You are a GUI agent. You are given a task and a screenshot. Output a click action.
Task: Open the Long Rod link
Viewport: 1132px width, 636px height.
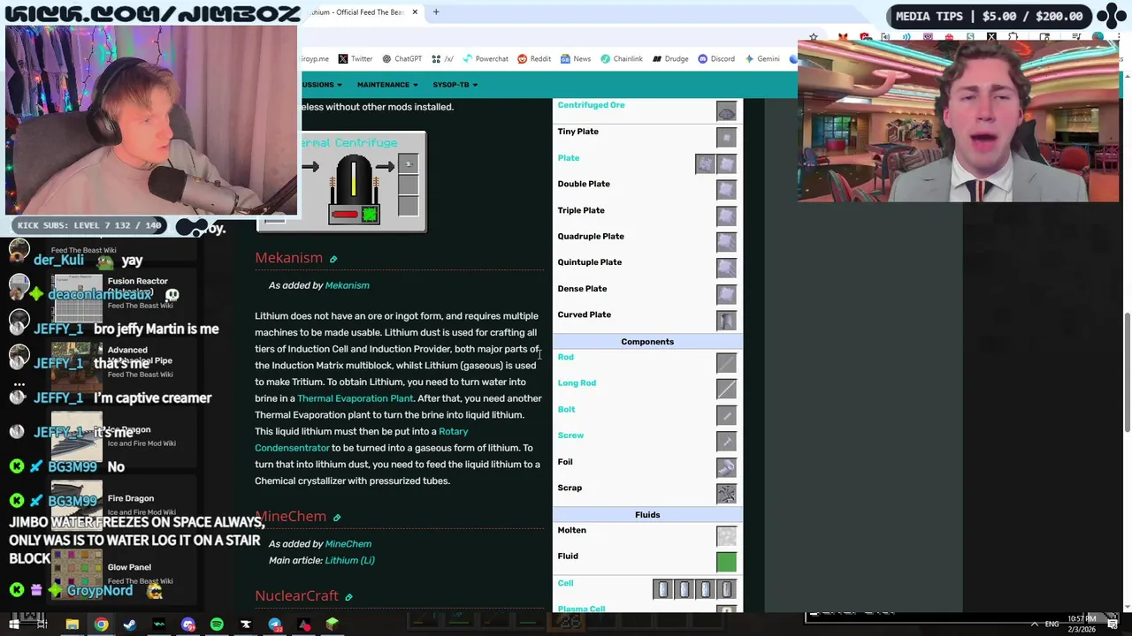tap(577, 383)
